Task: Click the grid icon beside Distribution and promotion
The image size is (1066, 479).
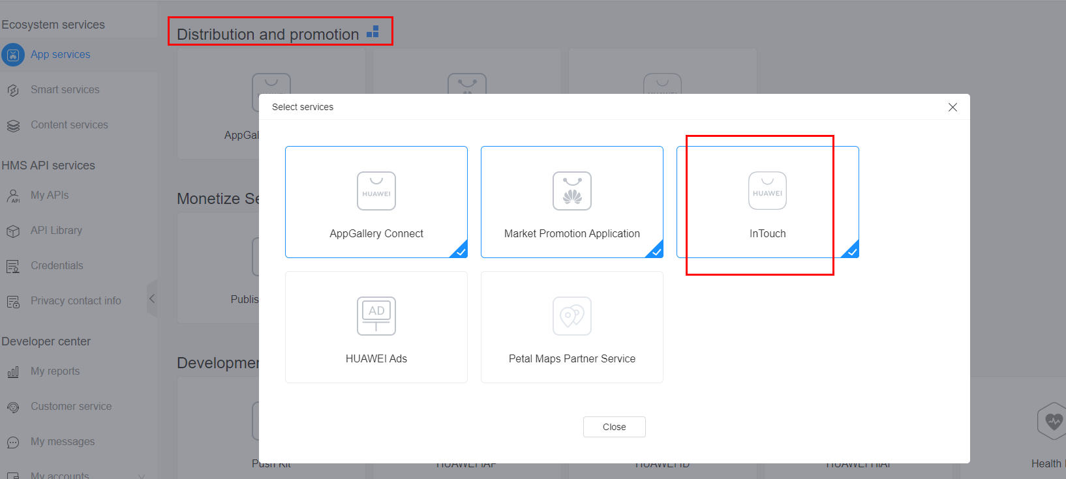Action: [x=373, y=31]
